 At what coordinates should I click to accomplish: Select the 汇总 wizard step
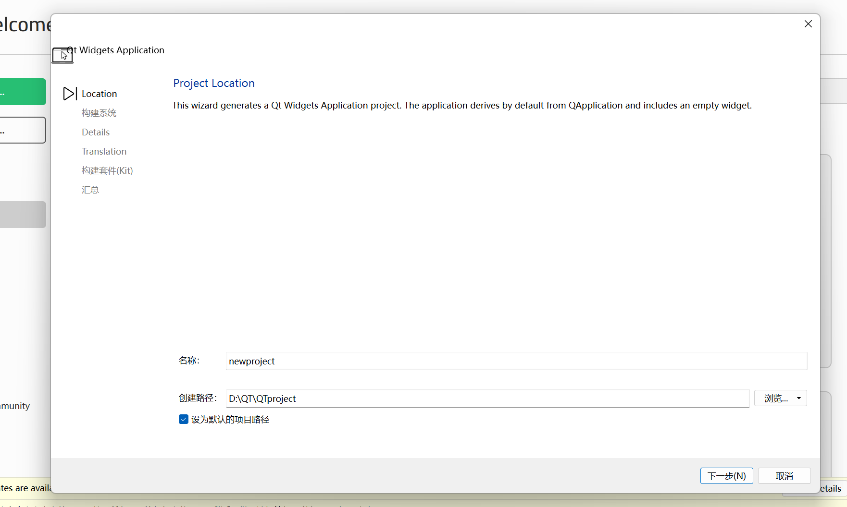point(90,190)
